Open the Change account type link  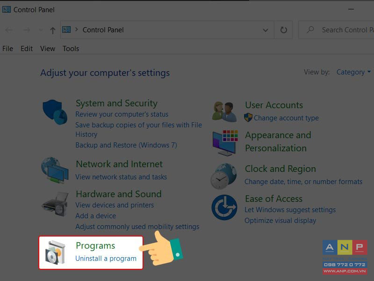pyautogui.click(x=286, y=118)
